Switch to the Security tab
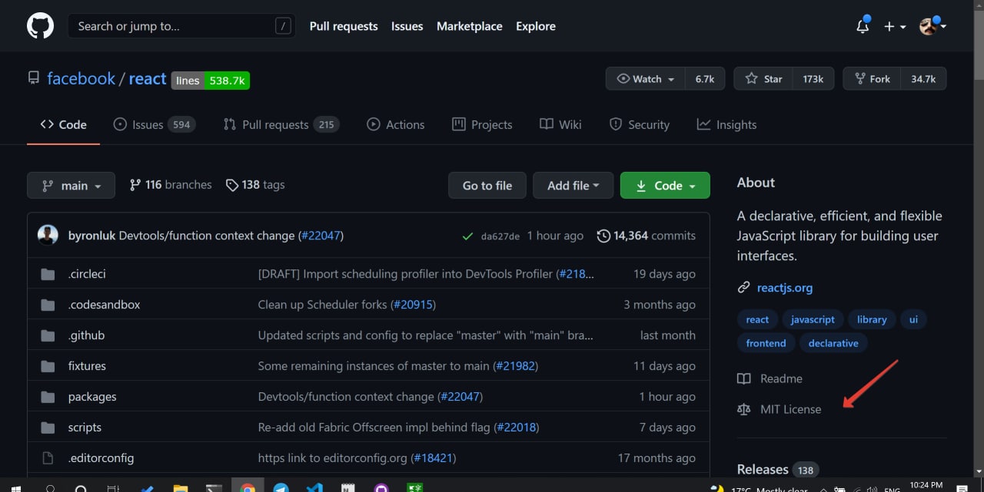The height and width of the screenshot is (492, 984). click(639, 124)
